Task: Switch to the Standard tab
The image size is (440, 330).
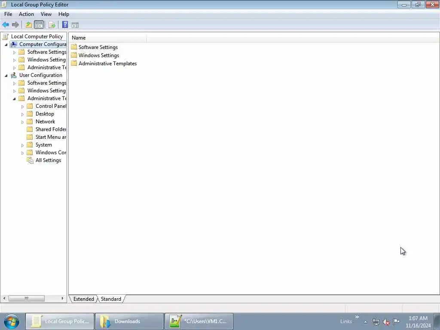Action: pyautogui.click(x=111, y=299)
